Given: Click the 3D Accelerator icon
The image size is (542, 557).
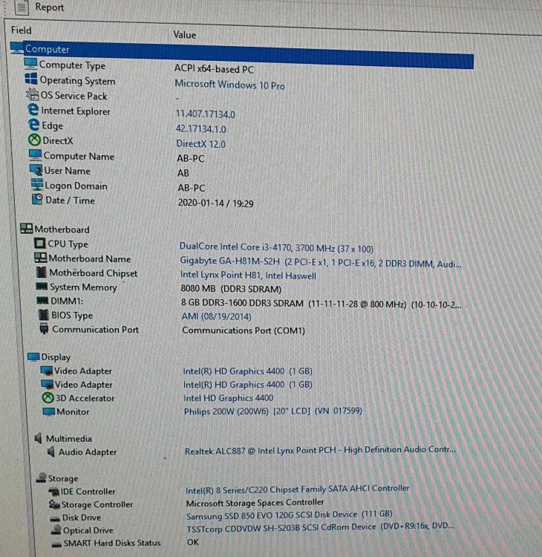Looking at the screenshot, I should click(48, 397).
